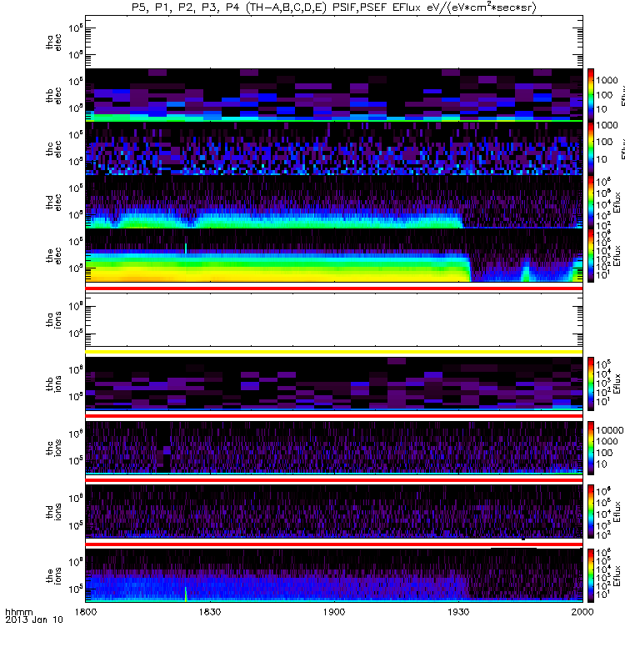Select the 'tha elec' y-axis label

point(54,43)
